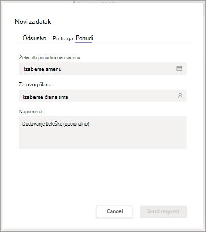Click the divider line right of Ponudi tab
The image size is (206, 232).
click(x=142, y=43)
